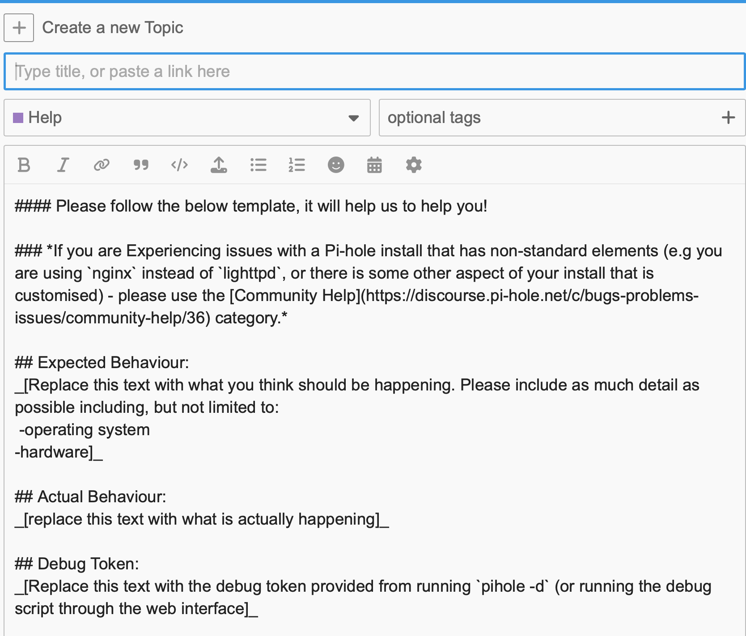This screenshot has width=746, height=636.
Task: Open the optional tags selector
Action: (562, 118)
